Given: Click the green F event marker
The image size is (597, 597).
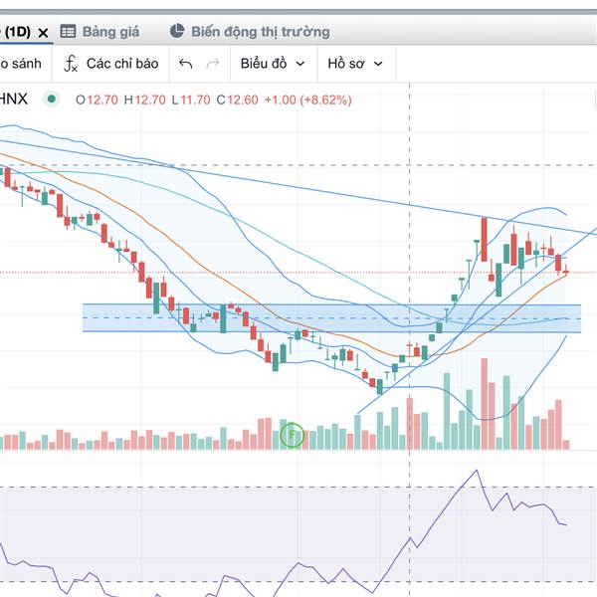Looking at the screenshot, I should pos(292,435).
